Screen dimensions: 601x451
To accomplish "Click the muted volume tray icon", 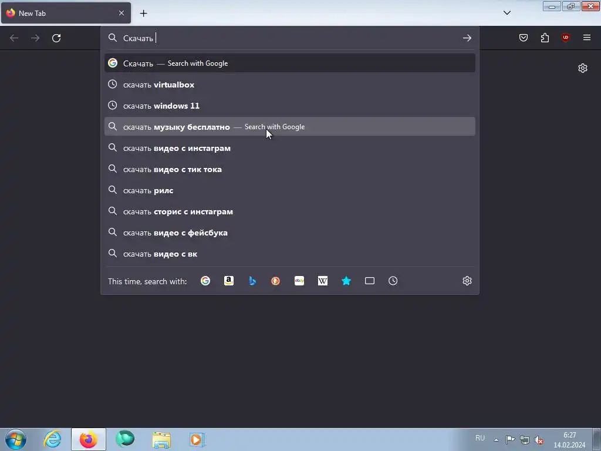I will pos(539,440).
